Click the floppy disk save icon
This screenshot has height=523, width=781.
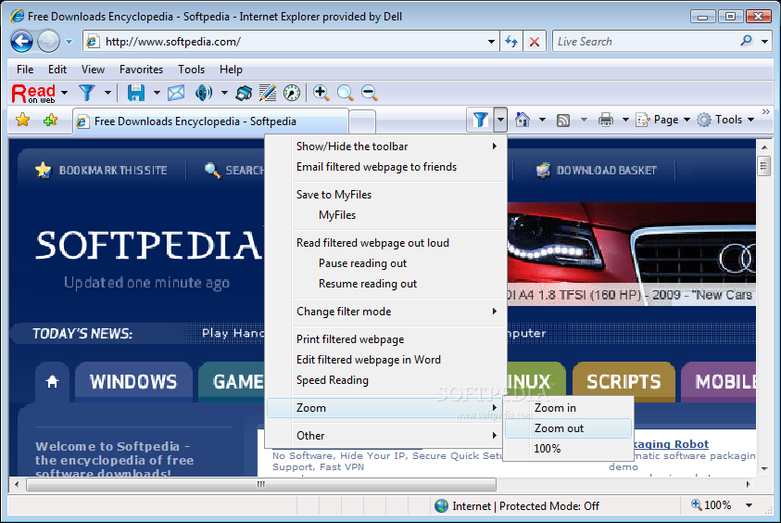[135, 93]
